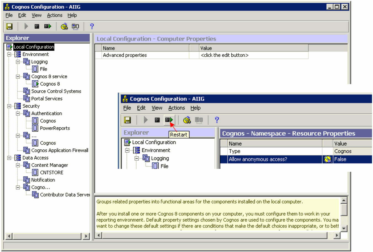Click the Notification node icon

[26, 180]
